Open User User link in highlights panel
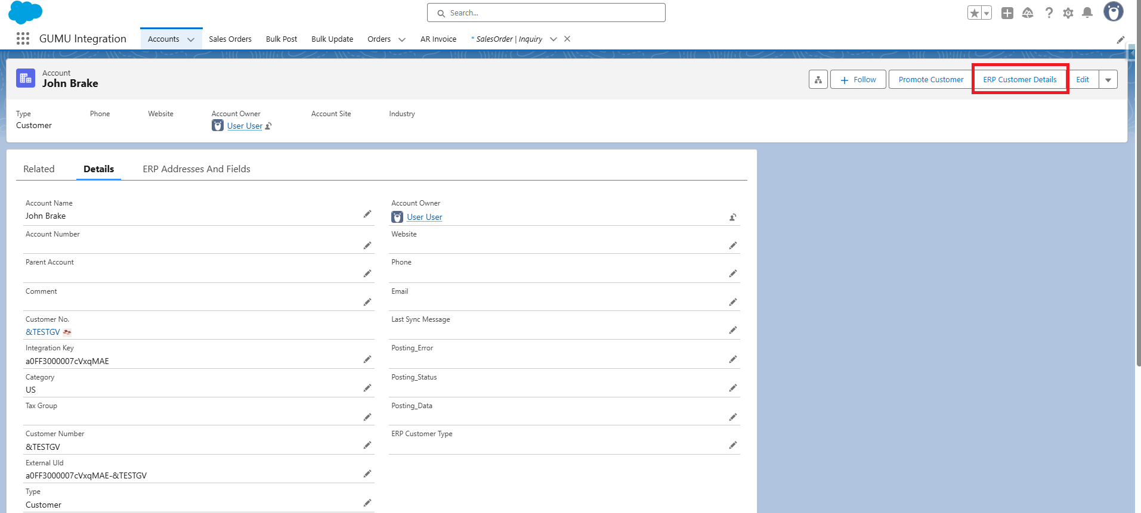Screen dimensions: 1141x513 click(x=245, y=126)
